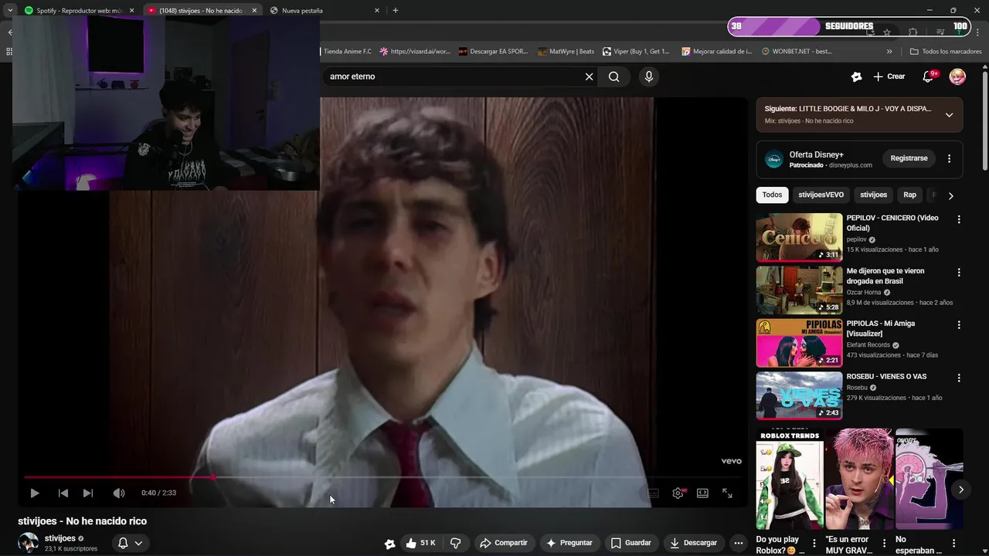Show hidden bookmarks with chevron
Image resolution: width=989 pixels, height=556 pixels.
[889, 52]
